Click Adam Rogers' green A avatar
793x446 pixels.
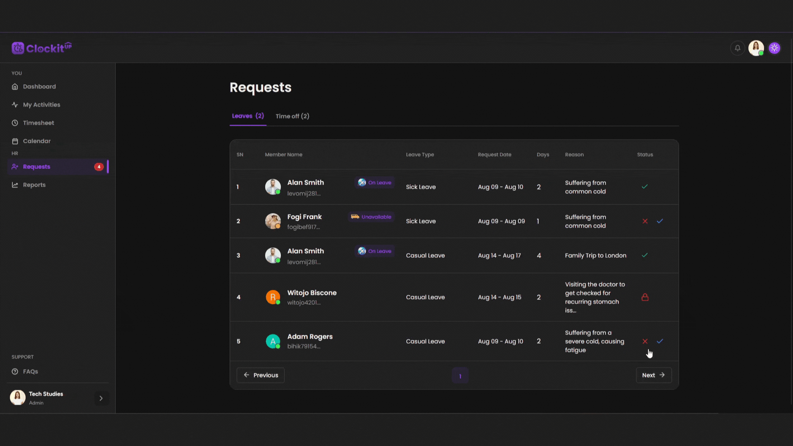pyautogui.click(x=273, y=341)
